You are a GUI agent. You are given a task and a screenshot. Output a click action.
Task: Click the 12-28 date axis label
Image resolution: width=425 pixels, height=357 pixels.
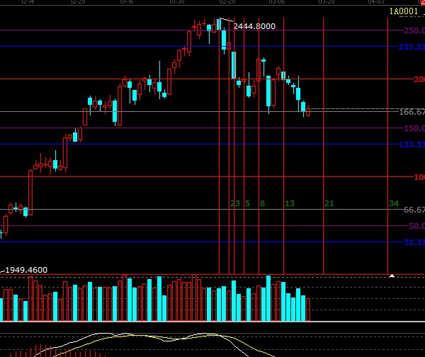pos(79,3)
